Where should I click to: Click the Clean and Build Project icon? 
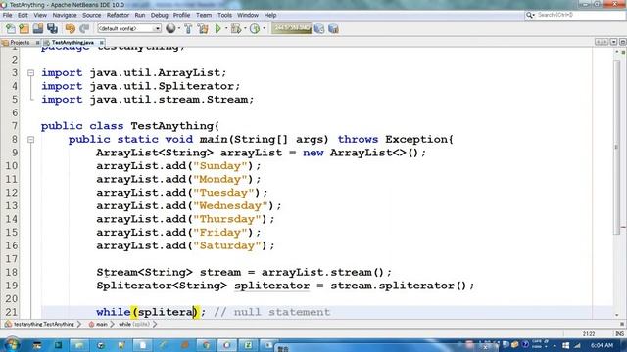[x=203, y=28]
